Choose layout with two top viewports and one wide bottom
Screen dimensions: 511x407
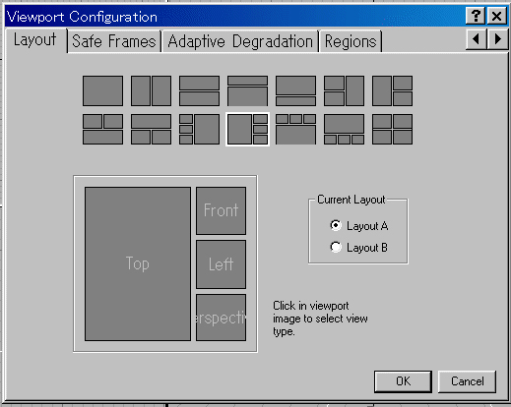102,129
